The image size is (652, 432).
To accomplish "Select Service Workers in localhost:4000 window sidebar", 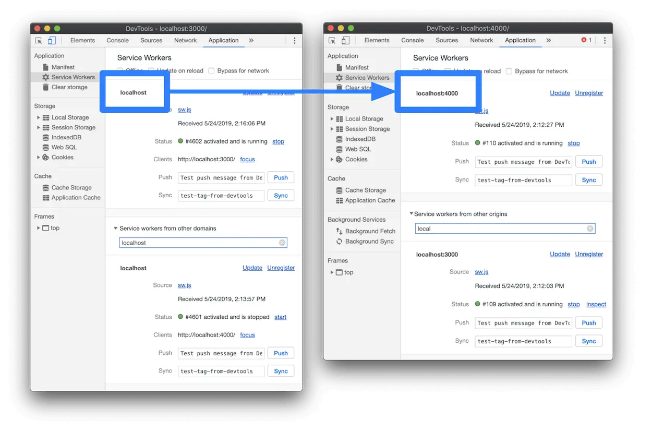I will 367,78.
